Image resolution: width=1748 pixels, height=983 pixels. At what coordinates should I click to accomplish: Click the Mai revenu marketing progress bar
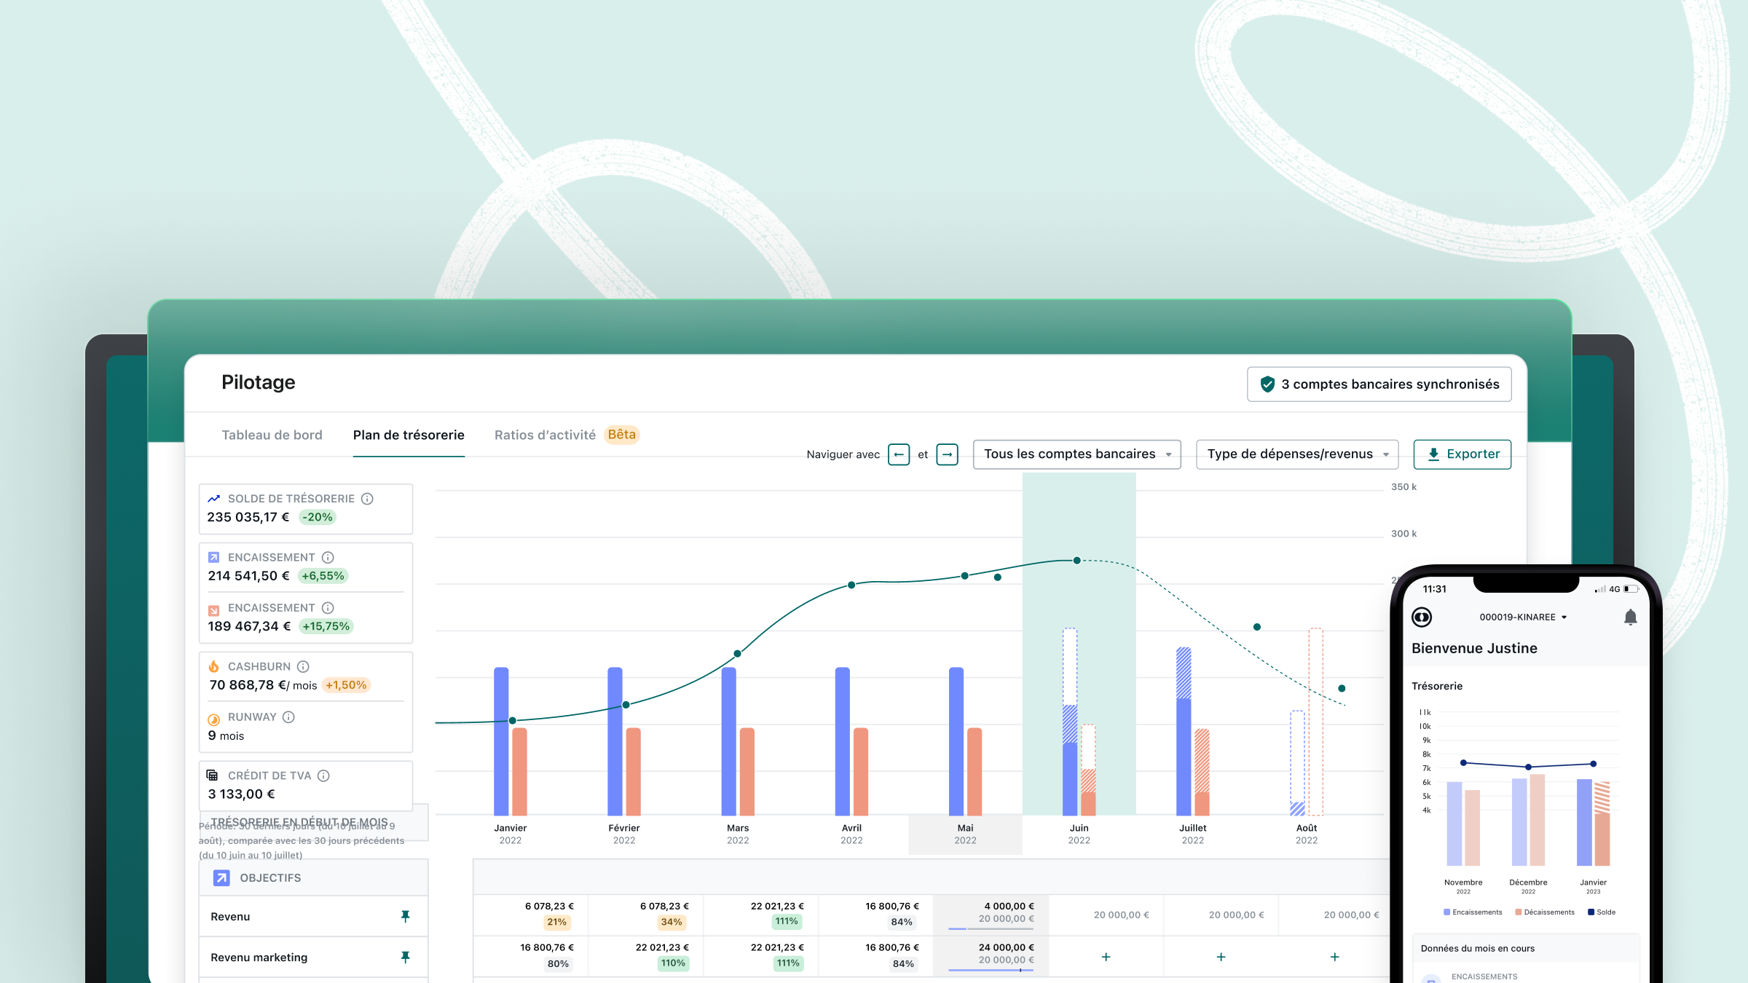[x=991, y=970]
